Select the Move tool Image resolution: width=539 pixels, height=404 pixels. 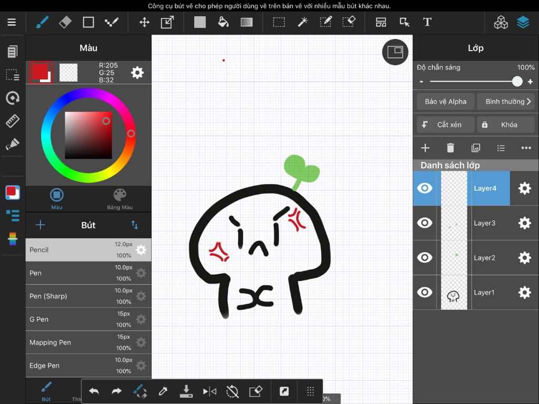[144, 22]
